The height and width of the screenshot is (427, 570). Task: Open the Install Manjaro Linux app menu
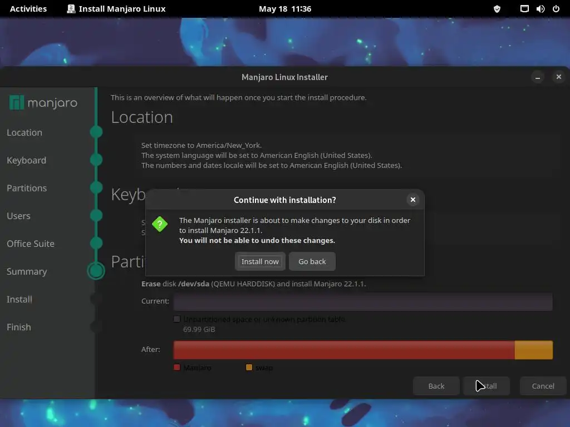pos(116,9)
